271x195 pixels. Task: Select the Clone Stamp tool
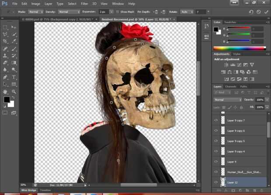click(x=5, y=56)
